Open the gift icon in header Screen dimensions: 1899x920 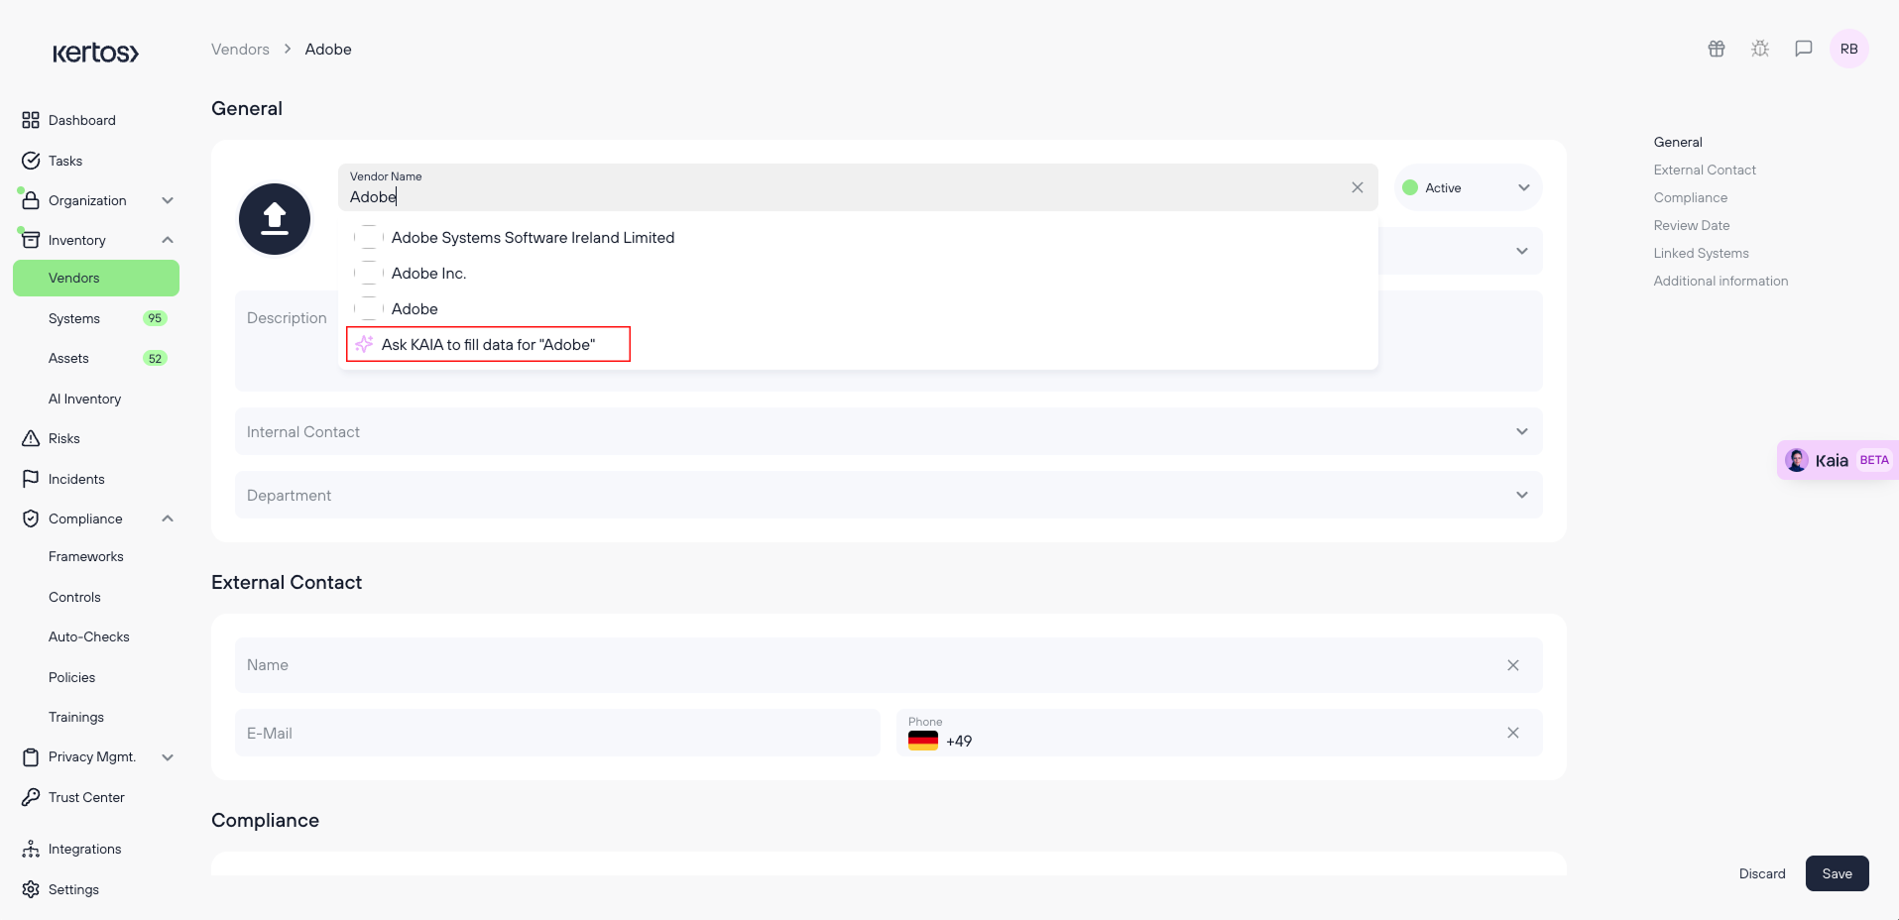point(1717,49)
